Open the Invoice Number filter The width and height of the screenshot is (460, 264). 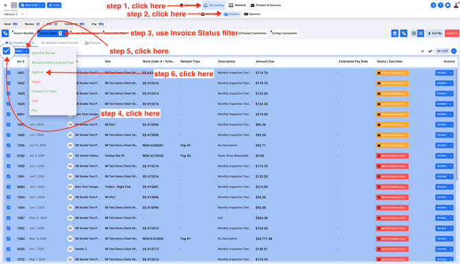tap(23, 34)
